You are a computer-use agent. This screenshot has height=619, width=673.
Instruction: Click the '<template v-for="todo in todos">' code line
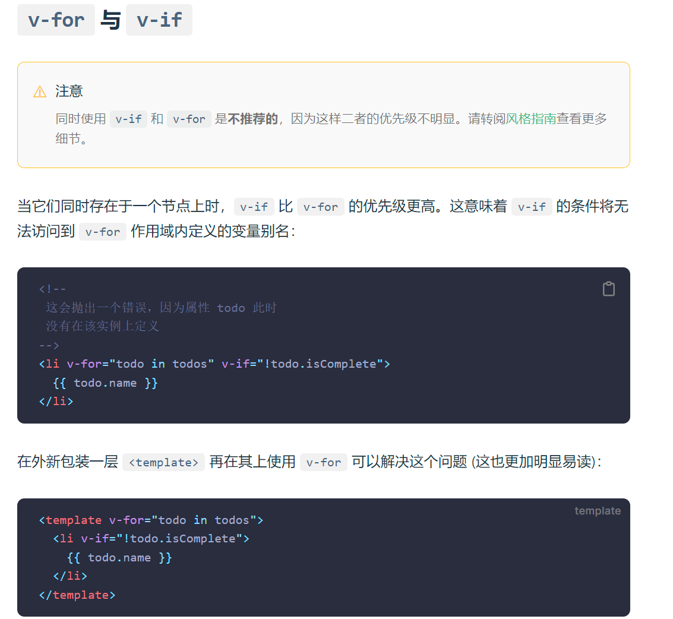[151, 520]
